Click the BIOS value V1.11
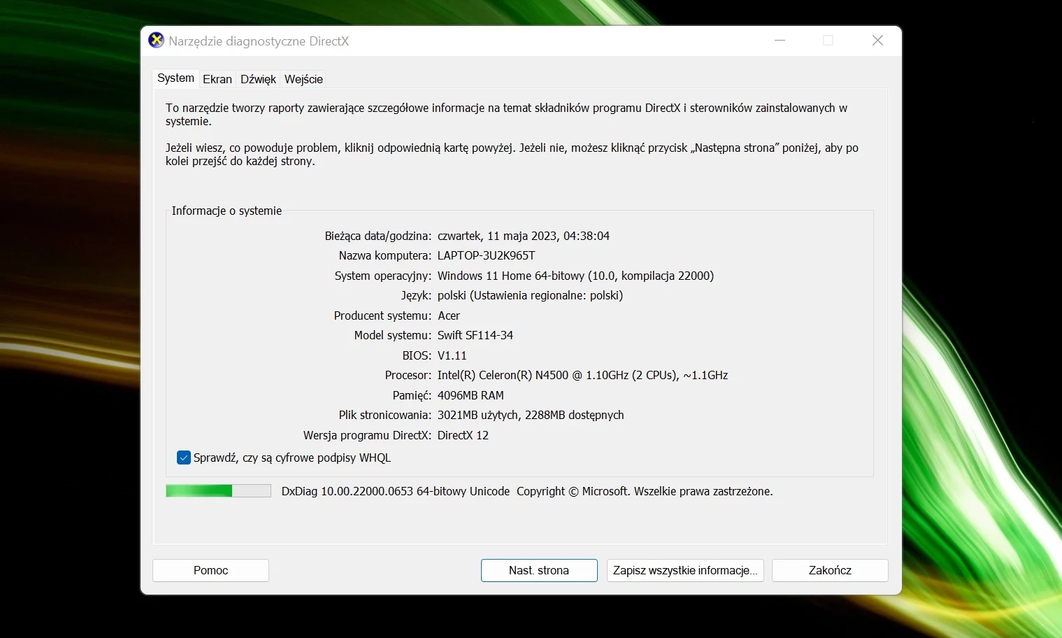This screenshot has width=1062, height=638. (452, 355)
